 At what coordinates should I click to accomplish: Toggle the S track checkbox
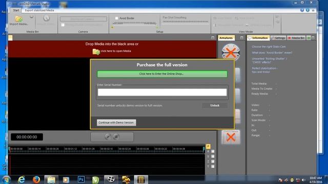pos(213,156)
